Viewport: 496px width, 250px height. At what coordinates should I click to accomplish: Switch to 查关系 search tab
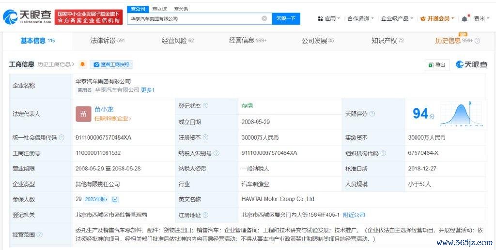181,9
